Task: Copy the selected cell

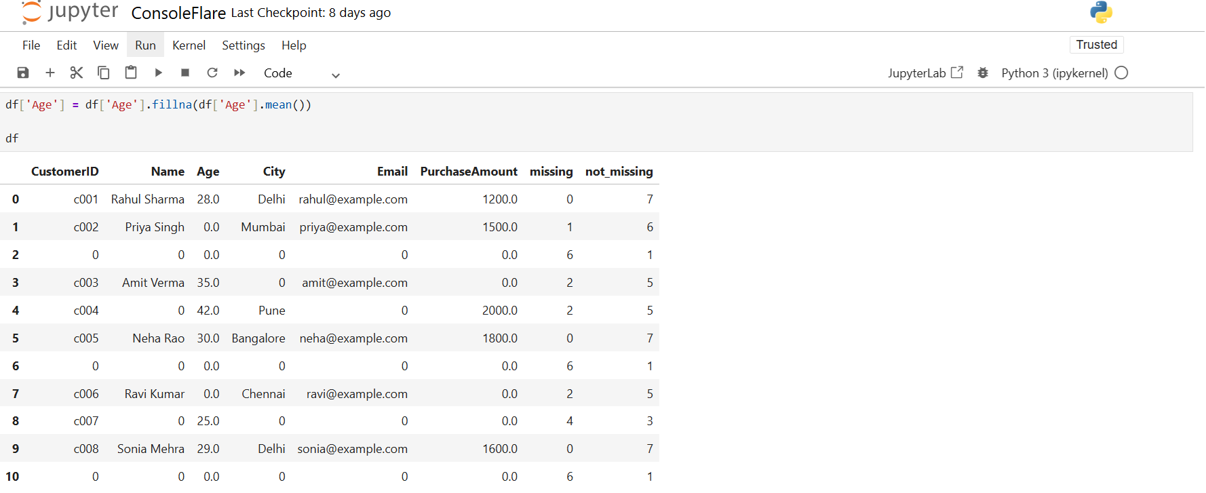Action: pyautogui.click(x=104, y=73)
